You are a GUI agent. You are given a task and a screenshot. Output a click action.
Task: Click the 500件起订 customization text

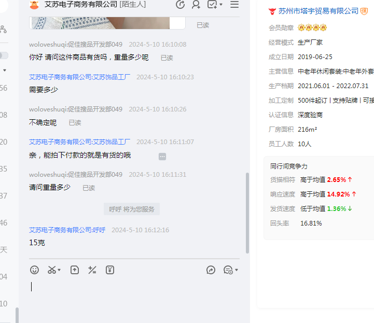point(312,101)
